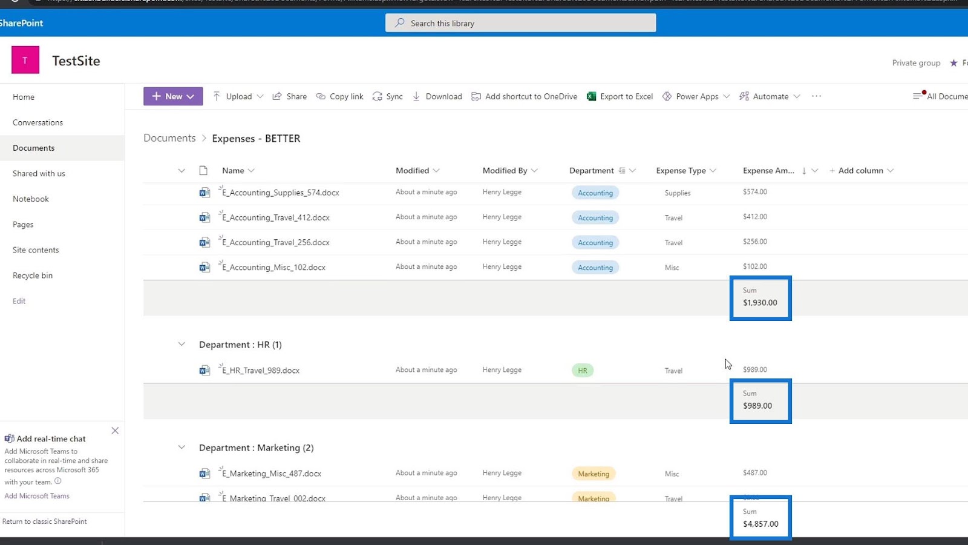968x545 pixels.
Task: Open the Expense Type column dropdown
Action: click(x=713, y=171)
